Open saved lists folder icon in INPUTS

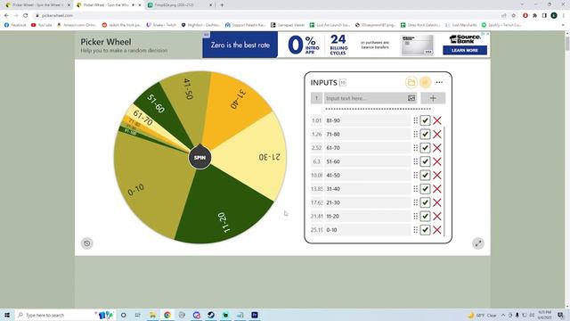pyautogui.click(x=411, y=83)
